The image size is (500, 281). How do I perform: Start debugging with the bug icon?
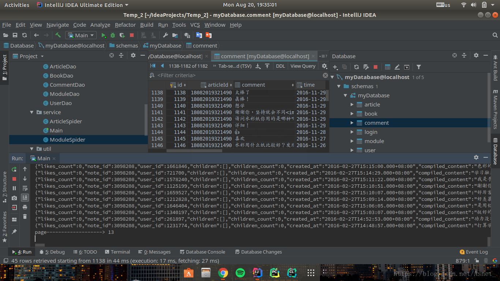coord(113,35)
